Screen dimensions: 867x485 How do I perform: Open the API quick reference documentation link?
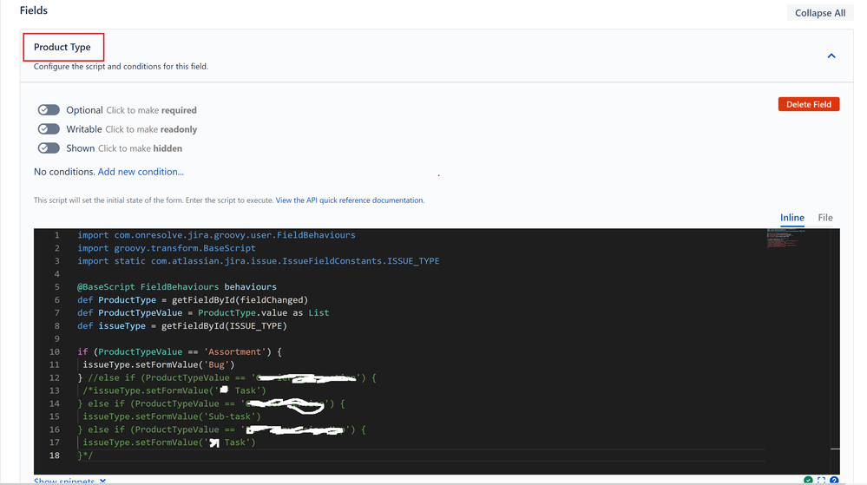(350, 200)
